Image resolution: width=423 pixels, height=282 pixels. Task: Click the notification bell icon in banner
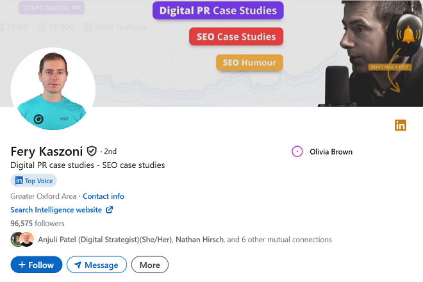(408, 35)
